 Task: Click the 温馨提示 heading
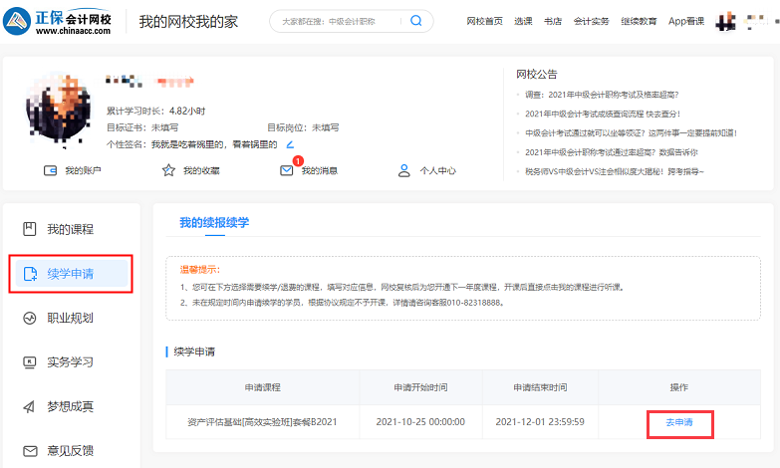click(200, 270)
